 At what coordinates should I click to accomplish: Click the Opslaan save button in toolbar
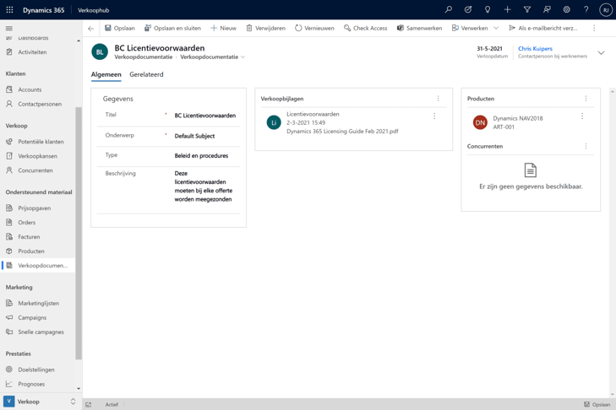pos(120,28)
